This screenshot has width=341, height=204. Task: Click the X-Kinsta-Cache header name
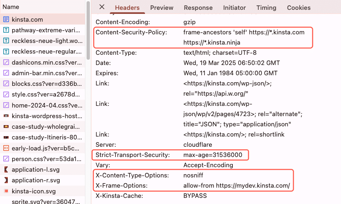pos(119,196)
